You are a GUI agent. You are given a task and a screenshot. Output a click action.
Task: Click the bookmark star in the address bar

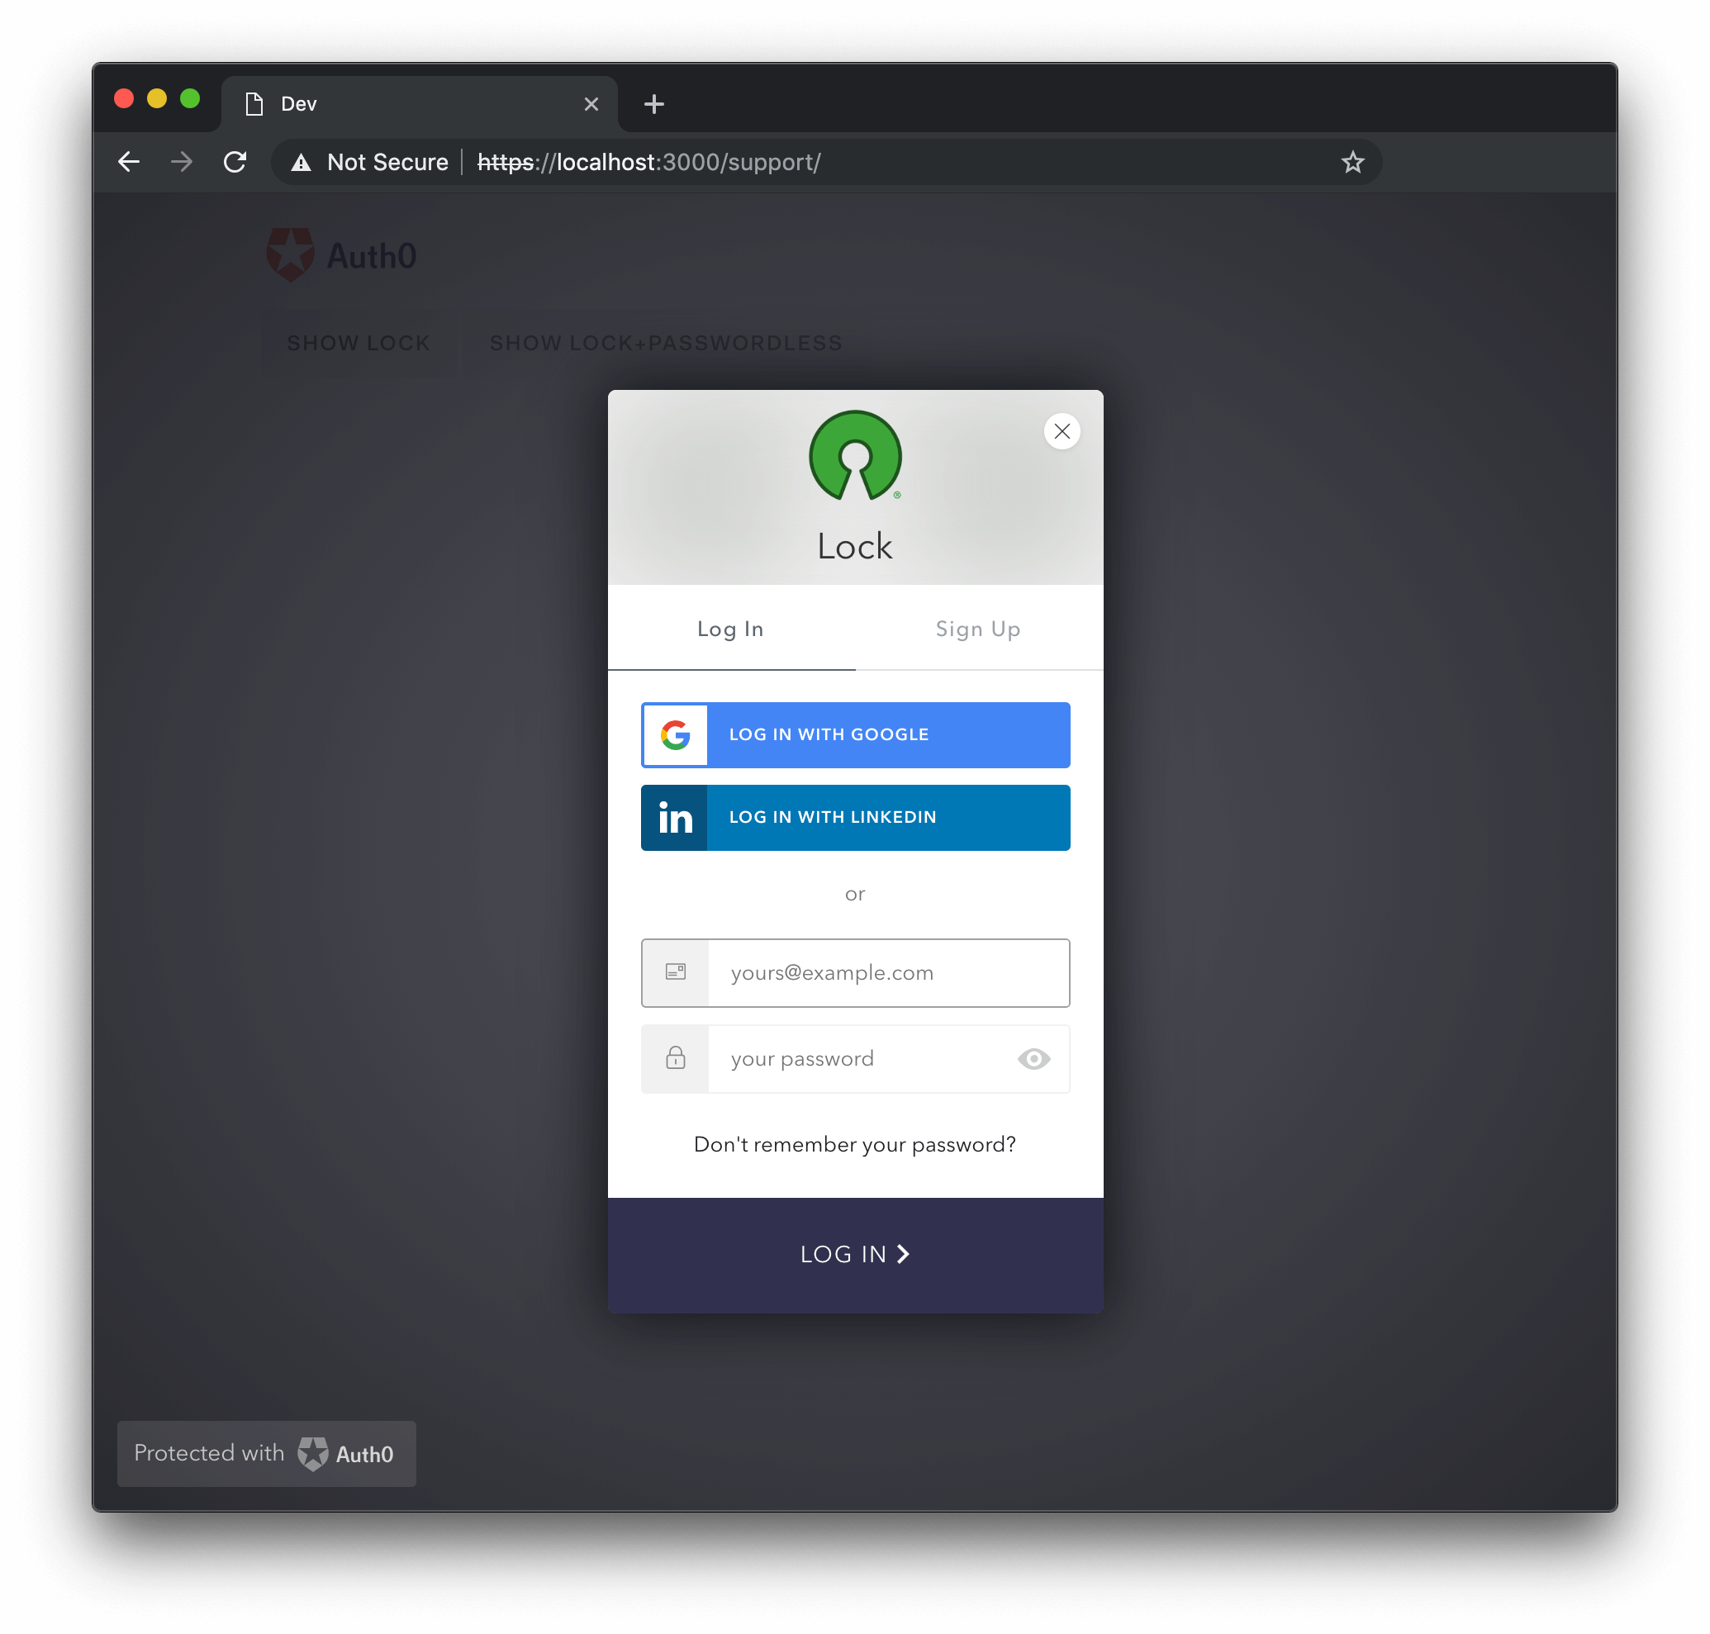1352,161
